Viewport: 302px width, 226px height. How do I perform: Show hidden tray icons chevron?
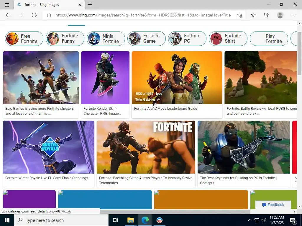point(250,220)
